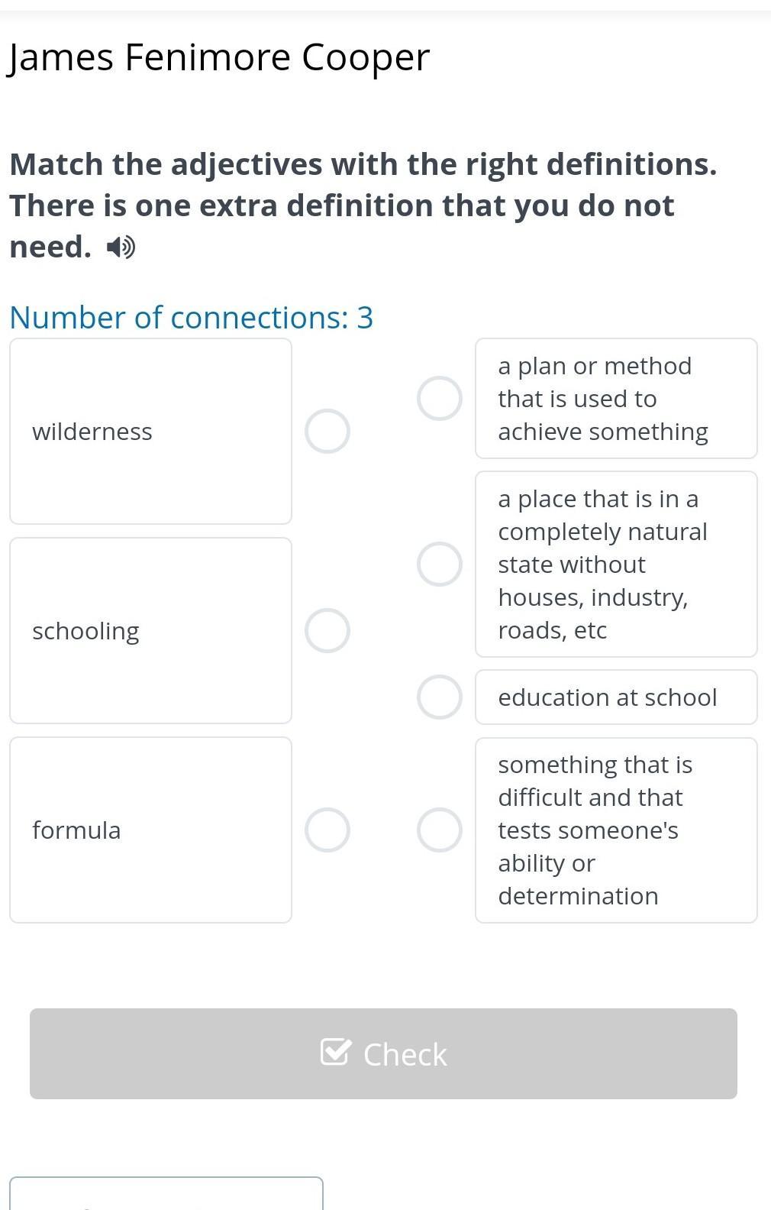The width and height of the screenshot is (771, 1210).
Task: Click the wilderness word box
Action: (150, 432)
